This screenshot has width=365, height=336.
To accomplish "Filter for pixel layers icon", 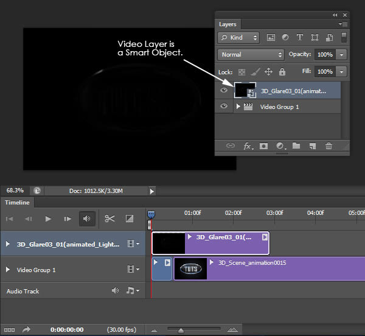I will [271, 37].
